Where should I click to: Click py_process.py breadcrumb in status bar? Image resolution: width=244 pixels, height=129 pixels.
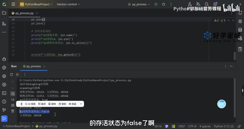point(46,126)
